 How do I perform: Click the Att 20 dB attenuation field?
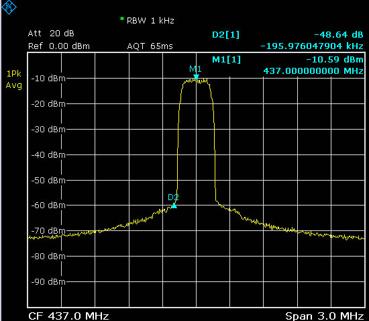(51, 34)
